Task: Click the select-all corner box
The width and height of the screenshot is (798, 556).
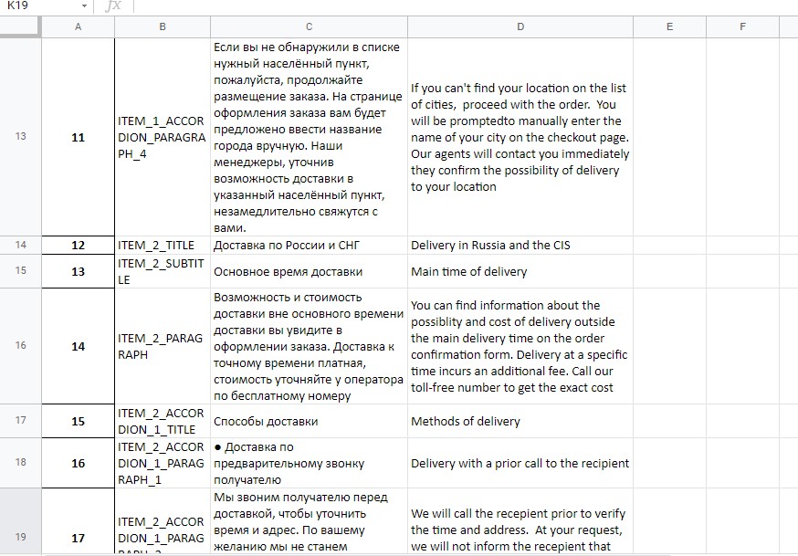Action: (x=20, y=27)
